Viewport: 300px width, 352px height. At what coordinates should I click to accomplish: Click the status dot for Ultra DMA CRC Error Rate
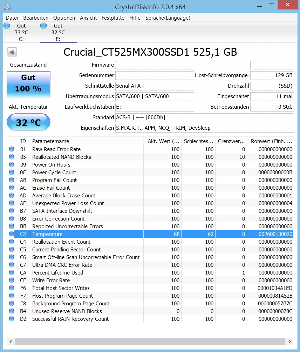pyautogui.click(x=12, y=265)
